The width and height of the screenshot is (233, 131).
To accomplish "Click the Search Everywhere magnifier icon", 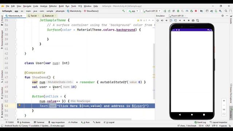I will coord(226,11).
